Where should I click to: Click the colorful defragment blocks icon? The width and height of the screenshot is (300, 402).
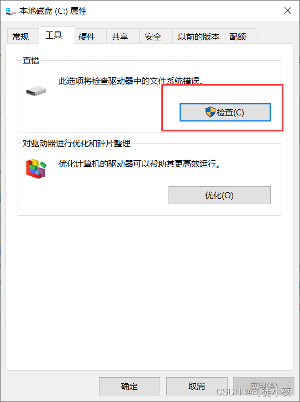tap(36, 168)
